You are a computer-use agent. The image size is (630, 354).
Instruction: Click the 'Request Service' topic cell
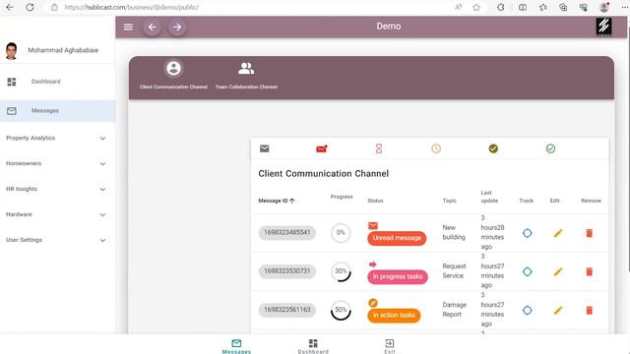coord(454,271)
